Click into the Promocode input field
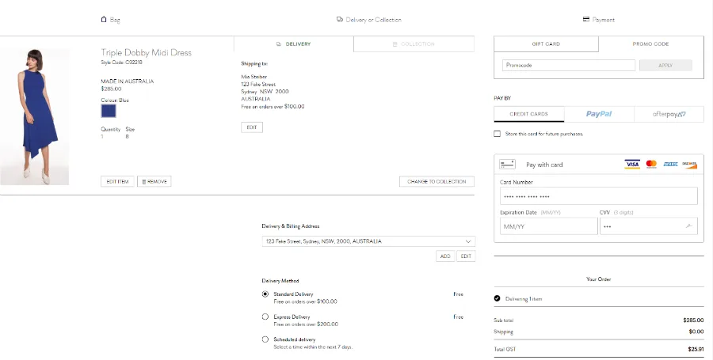 click(x=568, y=66)
